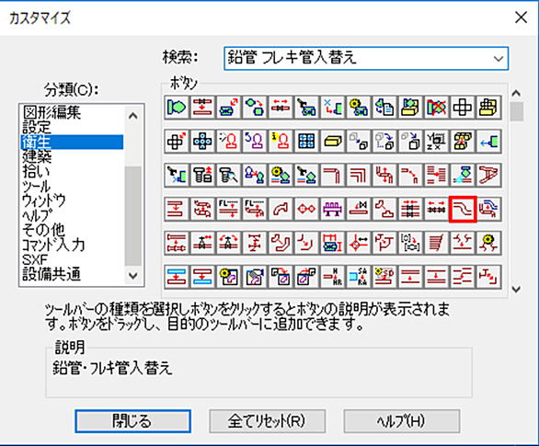The image size is (539, 446).
Task: Click the yellow gear with green box icon in first row
Action: [x=359, y=108]
